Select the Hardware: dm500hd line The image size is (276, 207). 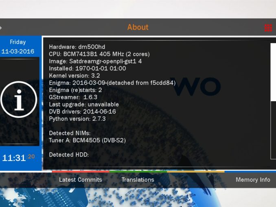tap(77, 47)
